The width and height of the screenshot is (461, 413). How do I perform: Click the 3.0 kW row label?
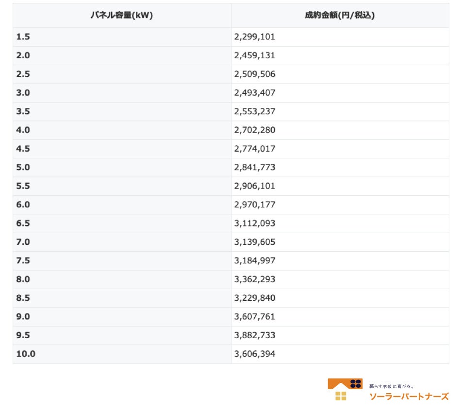click(23, 93)
